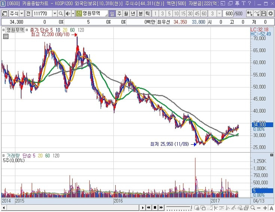The height and width of the screenshot is (212, 275).
Task: Rewind the chart replay
Action: point(149,208)
